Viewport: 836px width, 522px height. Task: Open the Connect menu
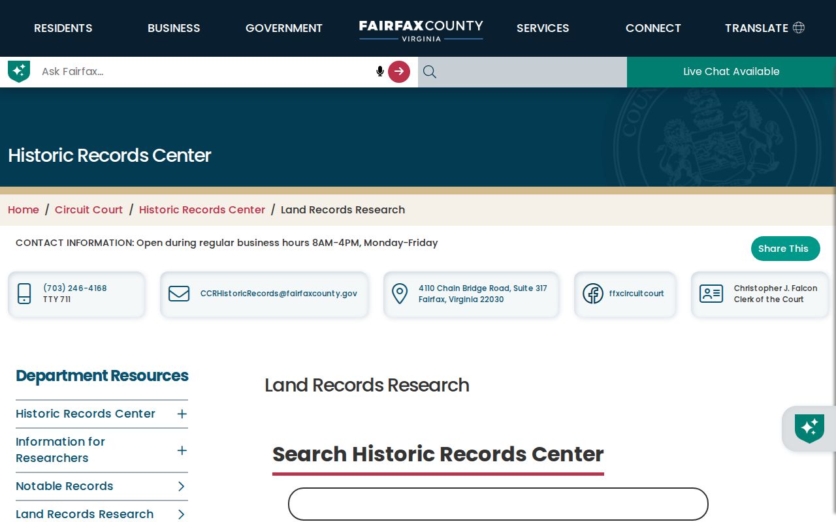[653, 28]
